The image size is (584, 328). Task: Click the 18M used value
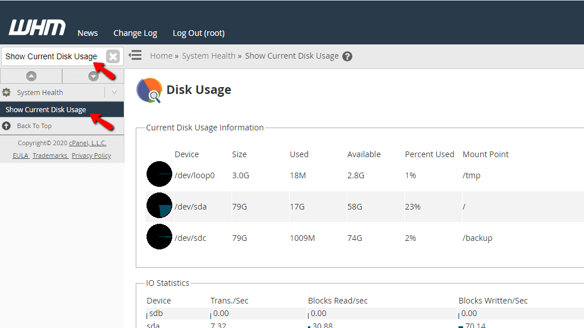tap(298, 175)
